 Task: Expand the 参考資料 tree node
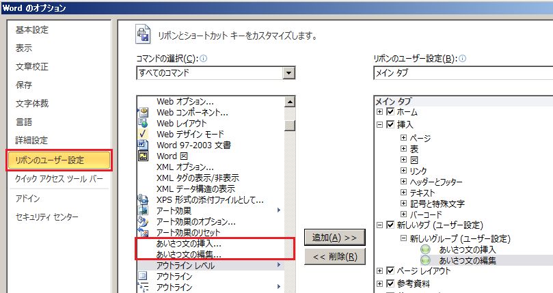click(x=379, y=283)
